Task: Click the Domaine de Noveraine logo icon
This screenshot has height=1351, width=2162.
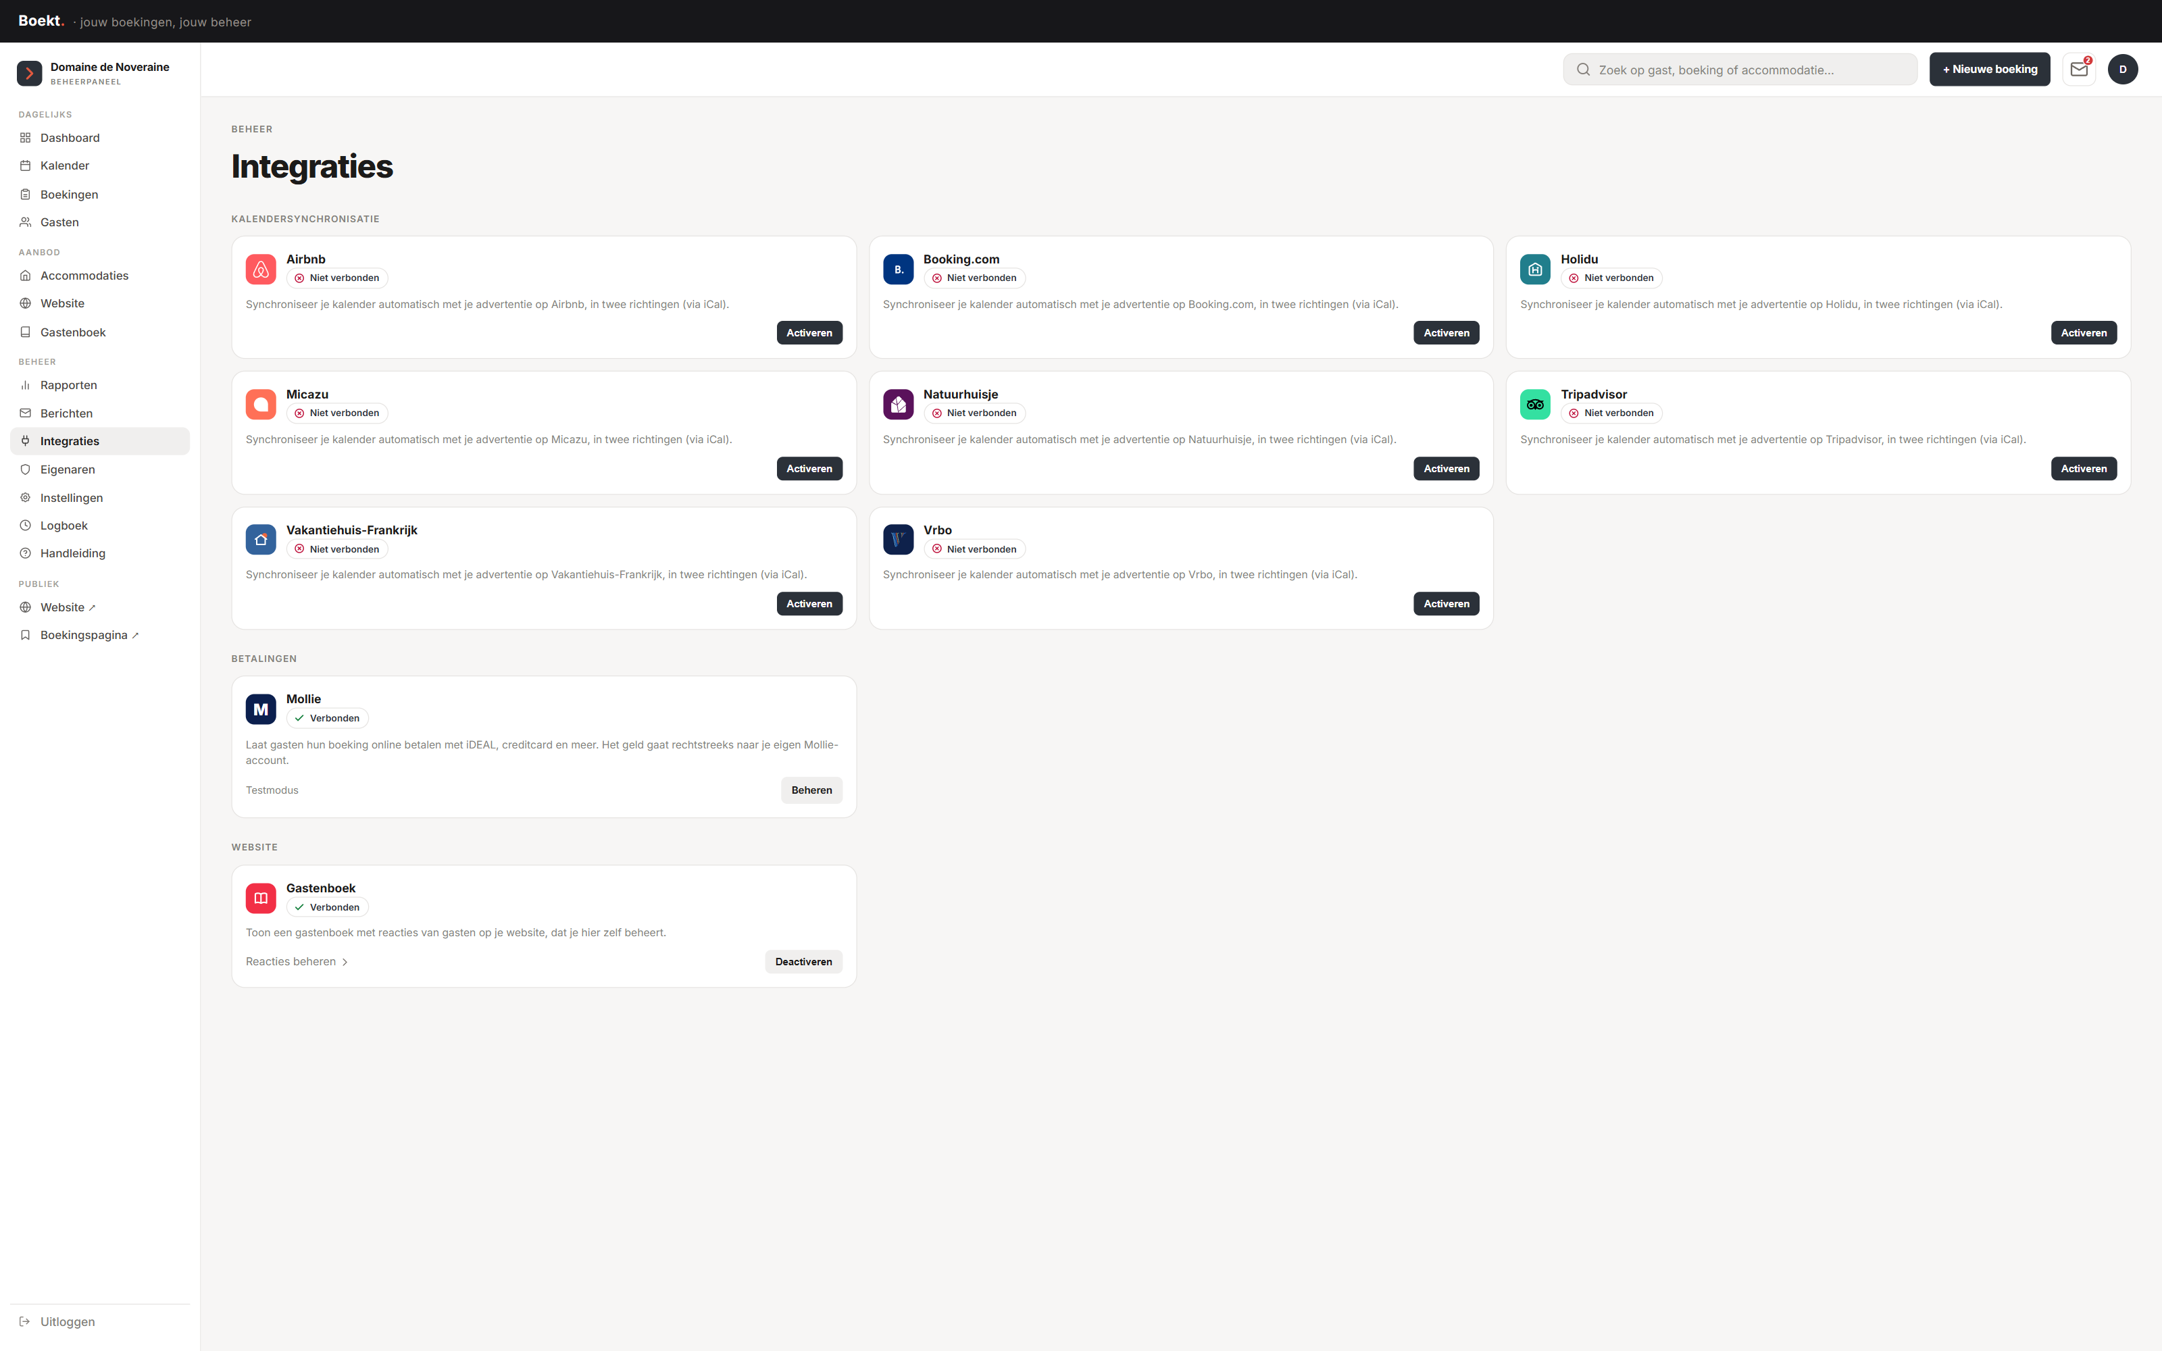Action: point(30,73)
